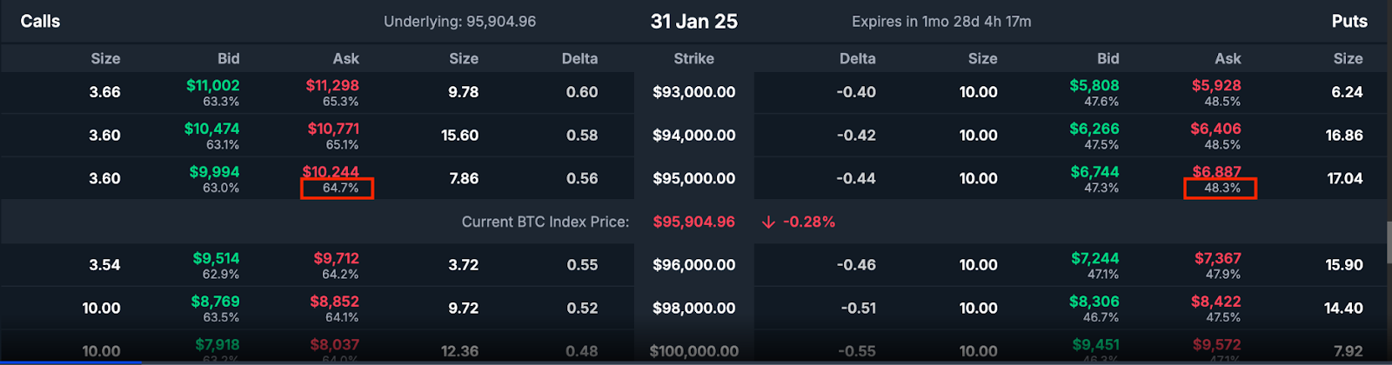
Task: Open the $94,000.00 strike row
Action: coord(693,136)
